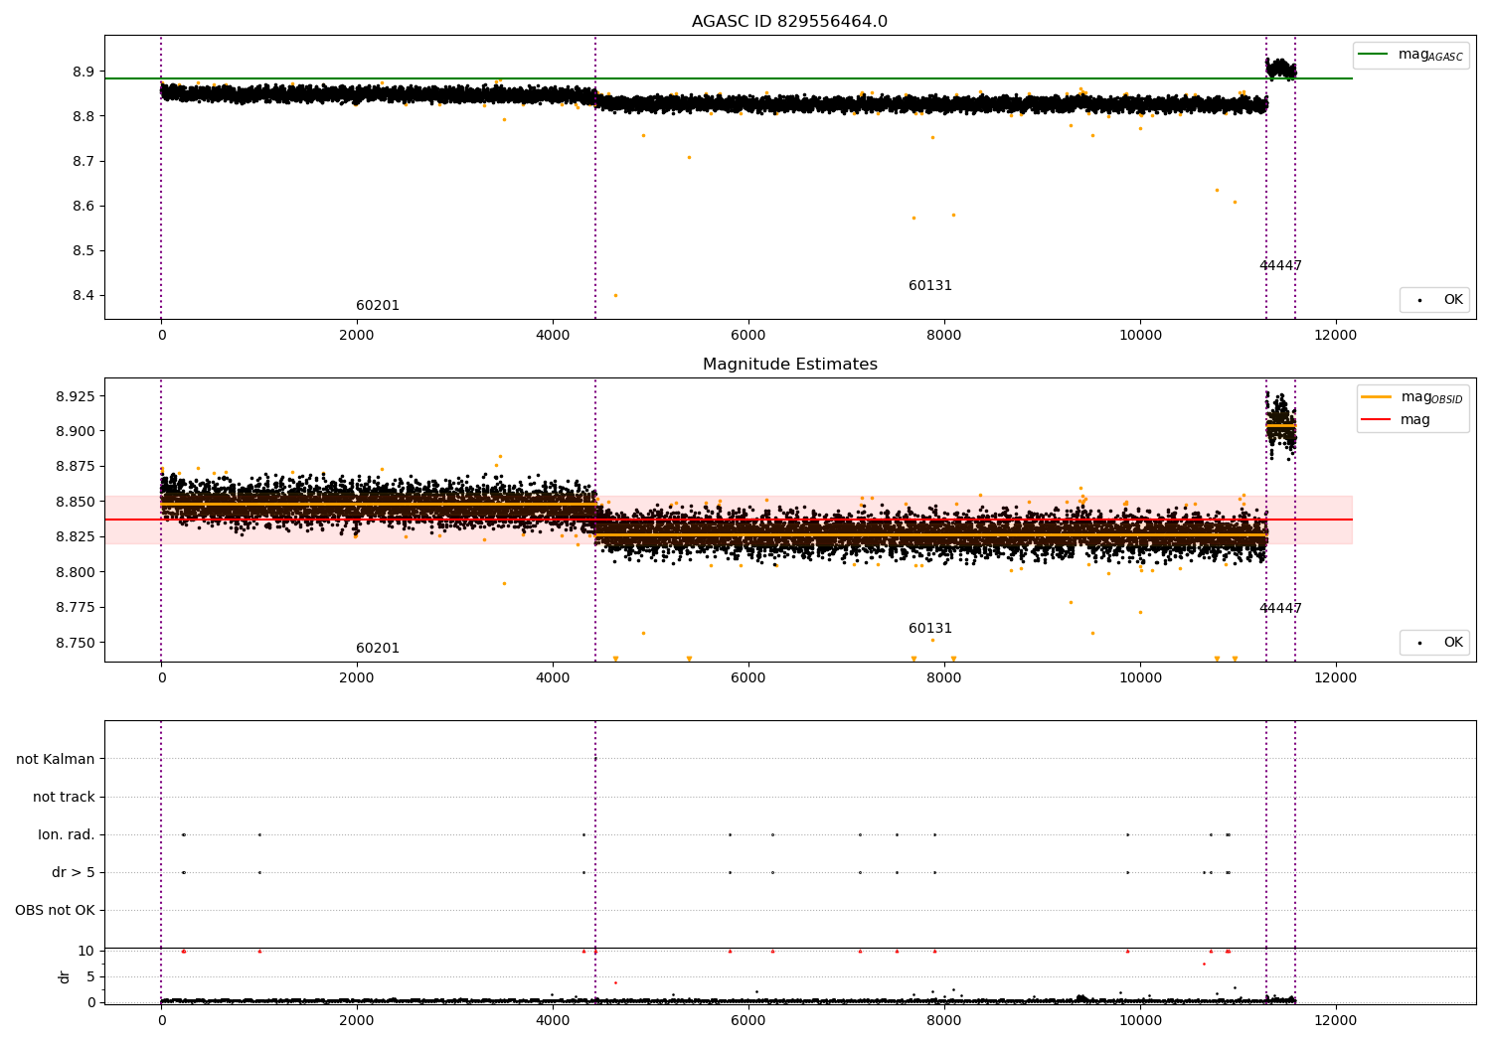
Task: Select the orange mag OBSID legend entry
Action: click(1411, 397)
